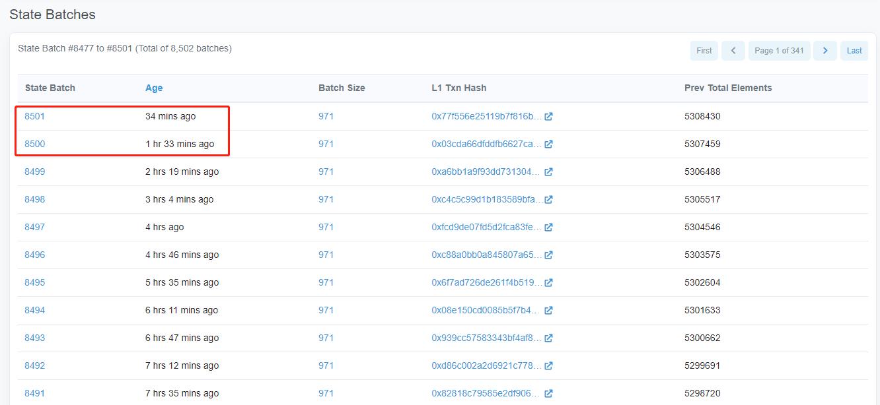880x405 pixels.
Task: Go to previous page with left chevron
Action: pos(733,51)
